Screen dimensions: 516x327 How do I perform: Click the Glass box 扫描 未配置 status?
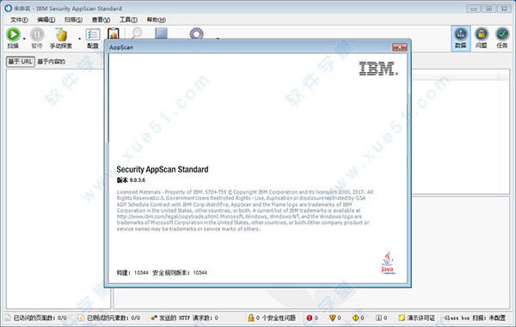point(475,318)
